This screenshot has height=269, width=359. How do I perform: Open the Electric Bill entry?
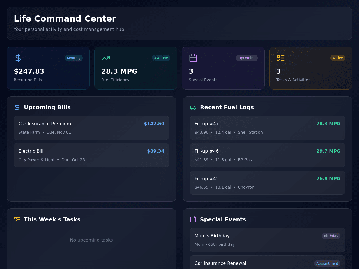click(91, 155)
